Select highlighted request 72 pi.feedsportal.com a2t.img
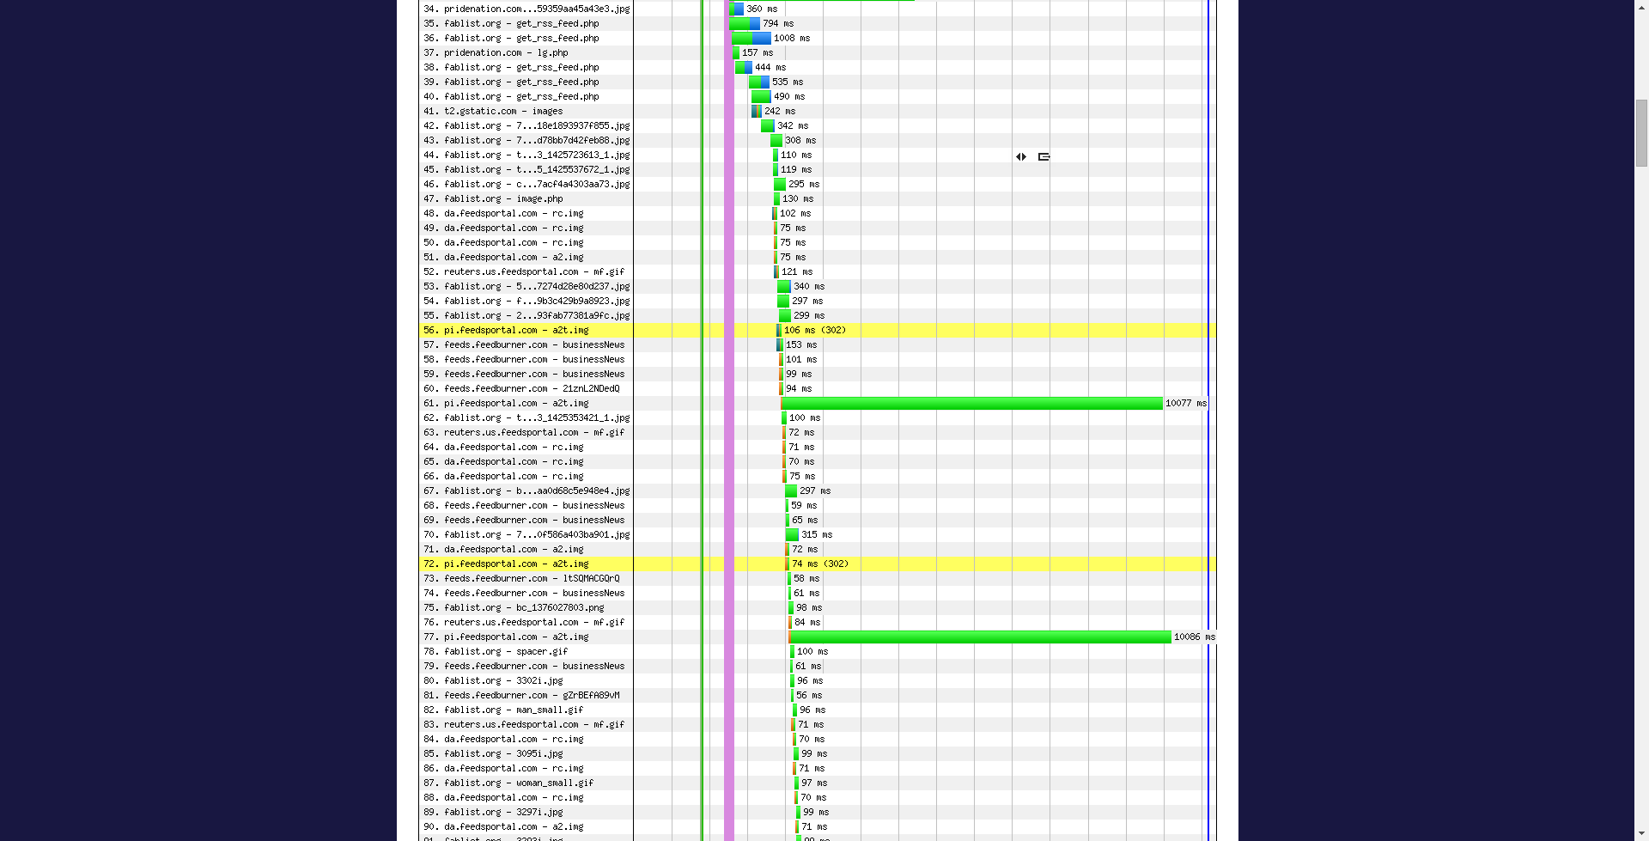 (516, 564)
